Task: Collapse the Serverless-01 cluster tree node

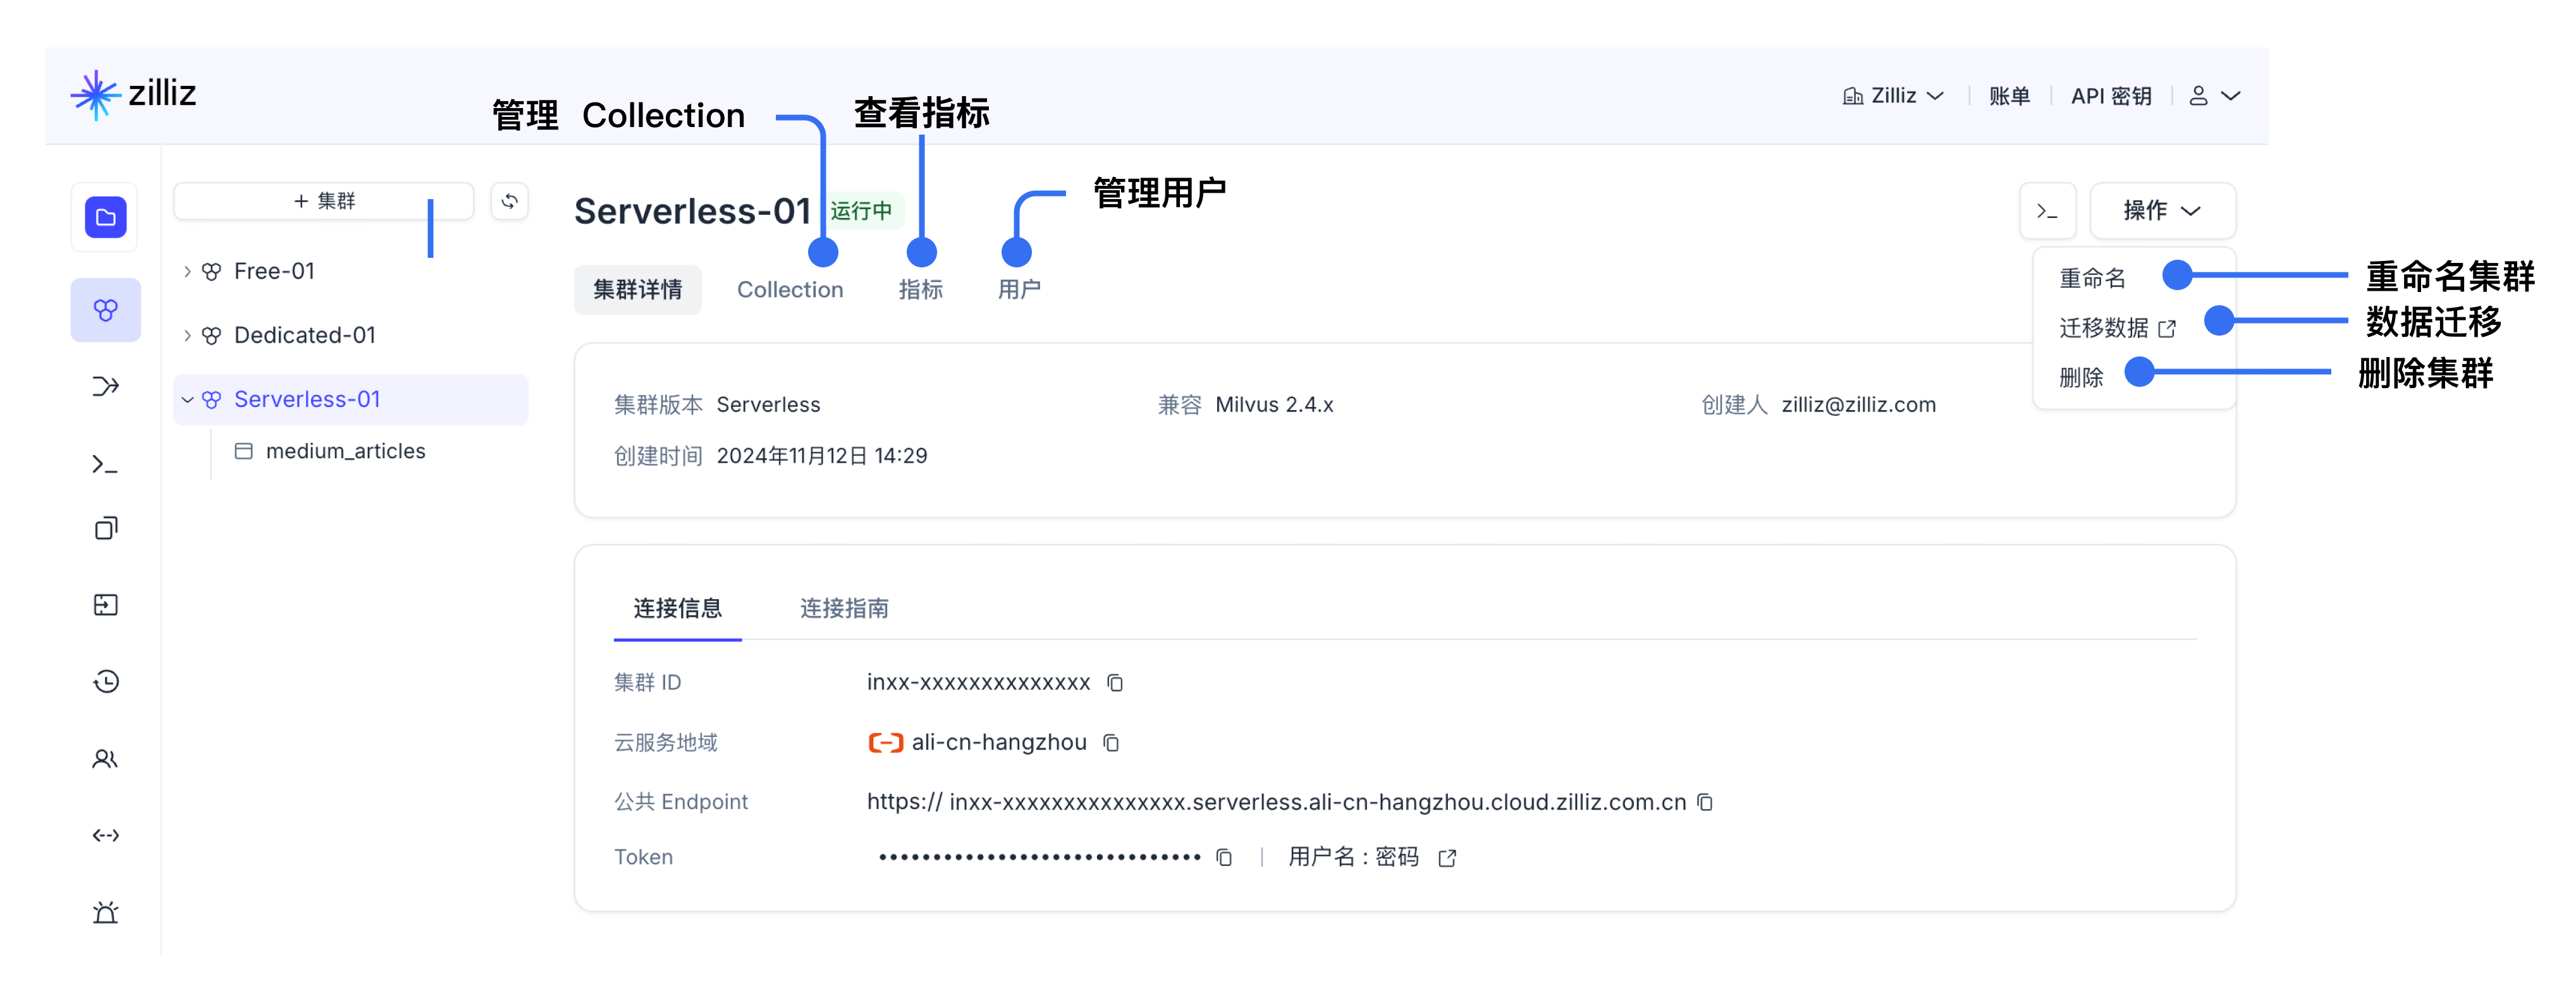Action: tap(187, 400)
